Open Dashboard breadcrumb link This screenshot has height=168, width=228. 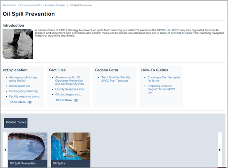[x=10, y=5]
